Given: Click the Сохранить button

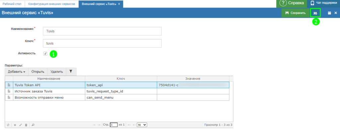Looking at the screenshot, I should 295,13.
